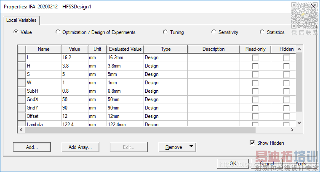The width and height of the screenshot is (320, 172).
Task: Open the Remove button dropdown arrow
Action: coord(192,147)
